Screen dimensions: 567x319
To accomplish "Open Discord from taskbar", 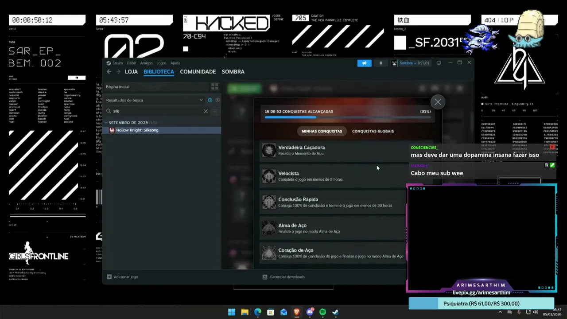I will (x=310, y=312).
